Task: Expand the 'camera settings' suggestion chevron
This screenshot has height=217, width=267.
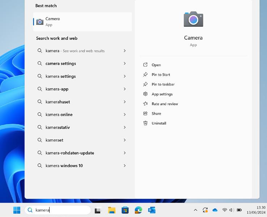Action: 125,63
